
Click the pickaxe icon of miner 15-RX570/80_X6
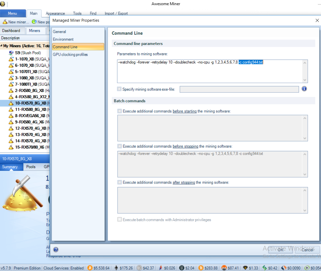tap(11, 147)
